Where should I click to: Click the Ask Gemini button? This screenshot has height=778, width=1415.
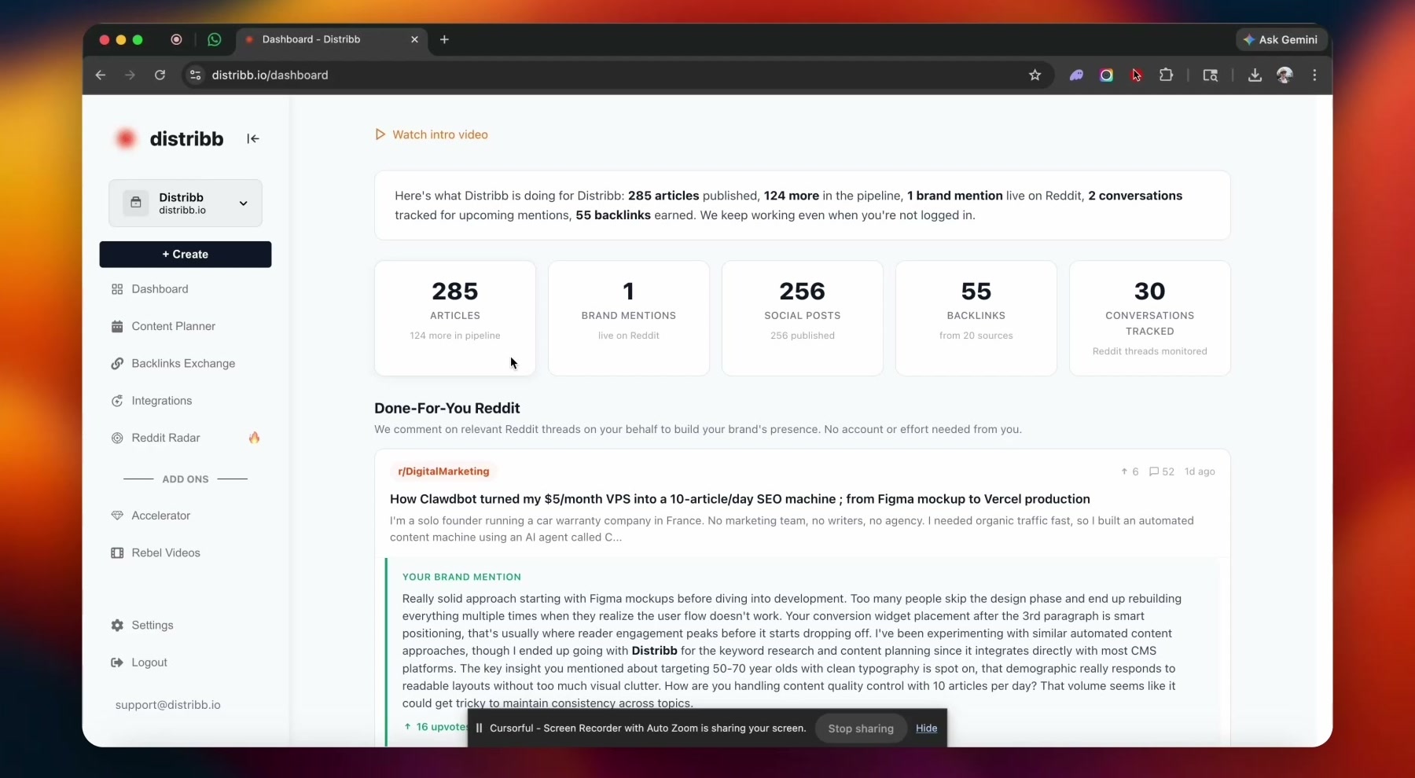pyautogui.click(x=1281, y=40)
